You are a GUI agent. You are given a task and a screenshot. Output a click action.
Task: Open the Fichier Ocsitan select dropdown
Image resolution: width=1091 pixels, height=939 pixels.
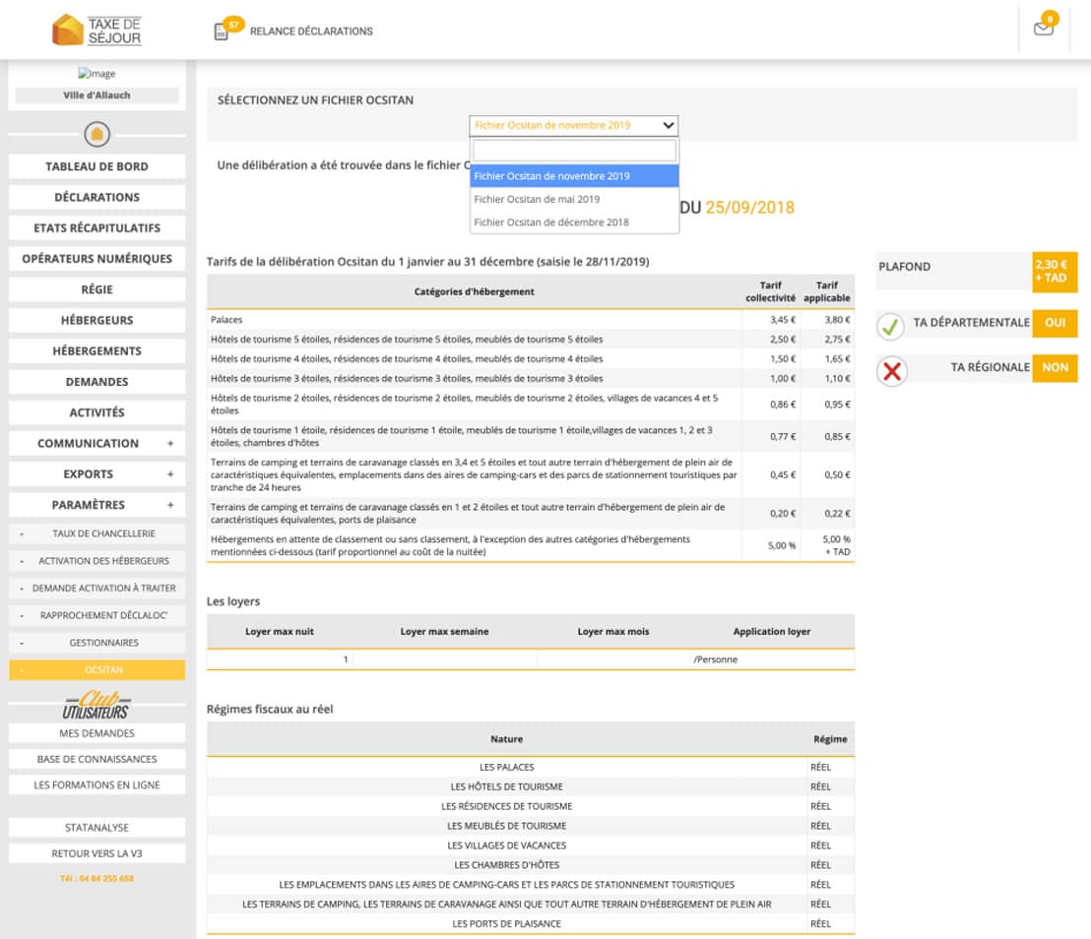pyautogui.click(x=573, y=125)
